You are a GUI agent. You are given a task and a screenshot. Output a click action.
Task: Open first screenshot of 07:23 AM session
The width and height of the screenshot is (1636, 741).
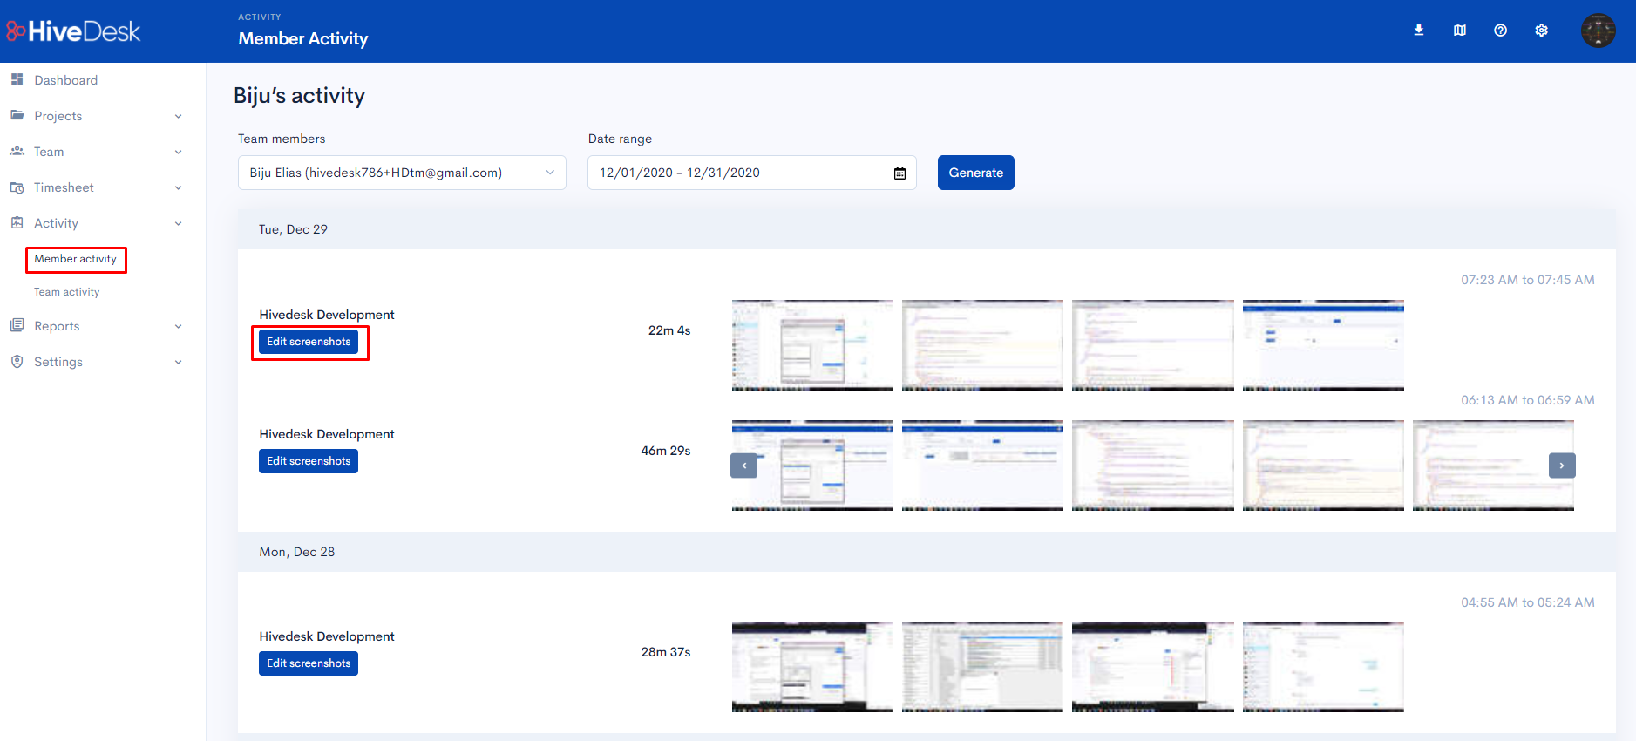pyautogui.click(x=812, y=345)
